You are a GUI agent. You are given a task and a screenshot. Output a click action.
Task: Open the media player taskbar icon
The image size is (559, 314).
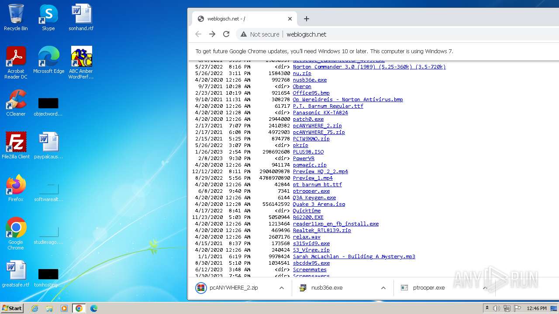(64, 308)
